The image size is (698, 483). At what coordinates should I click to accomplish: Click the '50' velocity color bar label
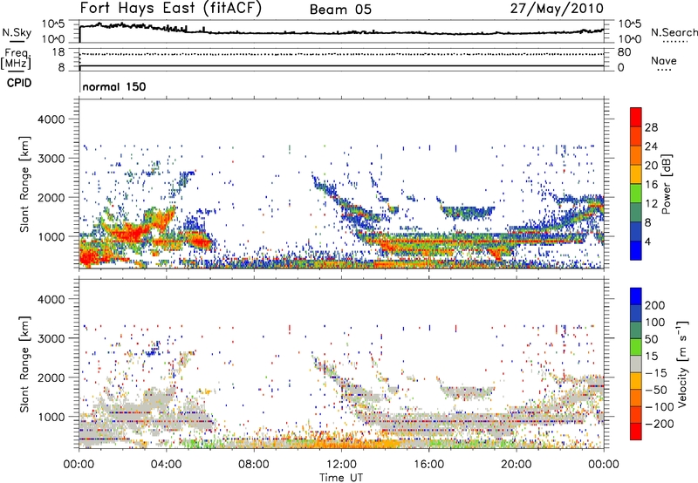tap(651, 339)
